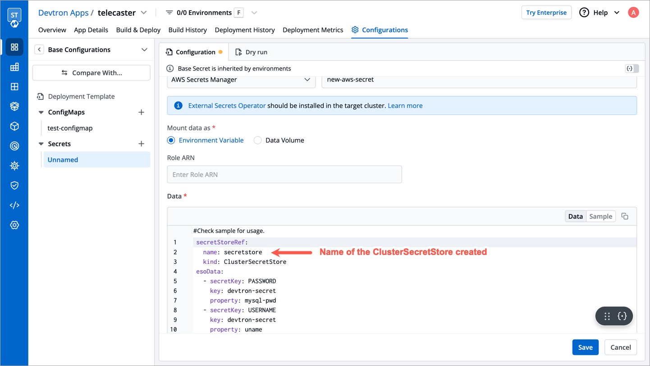Open the shield security icon in sidebar
The width and height of the screenshot is (650, 366).
(x=14, y=185)
